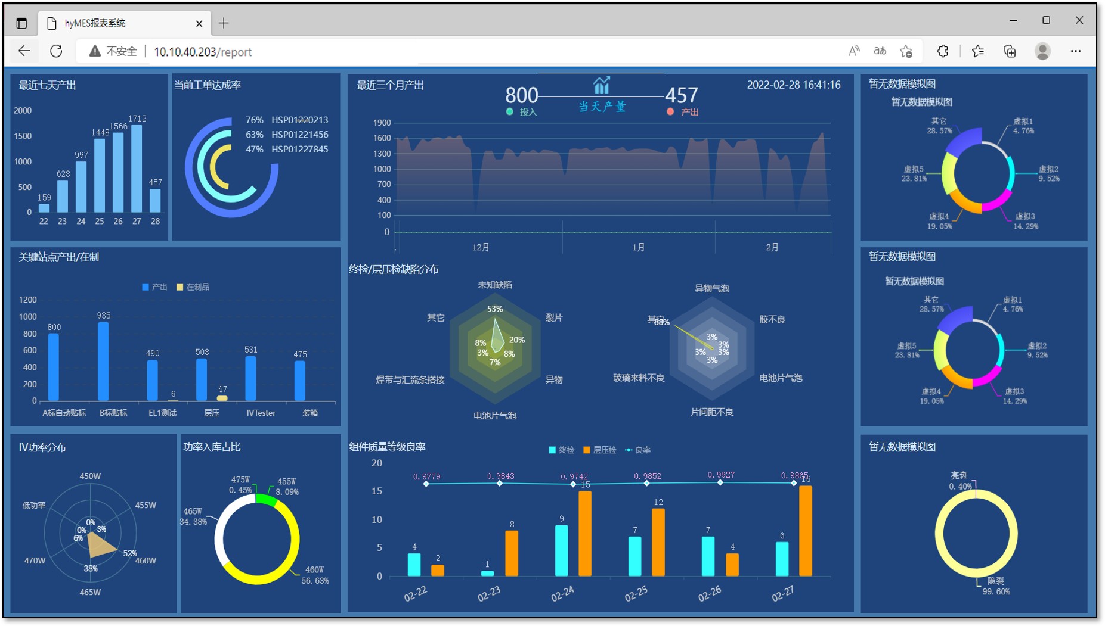Click the 终检/层压检缺陷分布 title

394,269
